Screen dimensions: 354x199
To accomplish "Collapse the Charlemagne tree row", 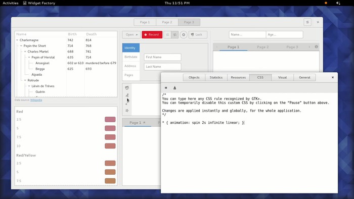I will pos(17,40).
